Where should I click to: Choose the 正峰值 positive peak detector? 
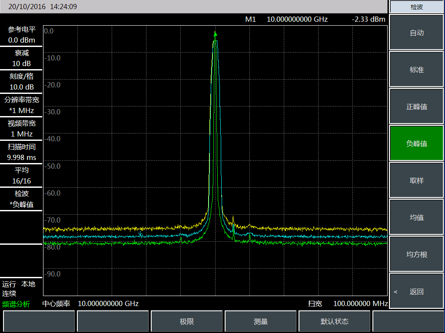416,107
